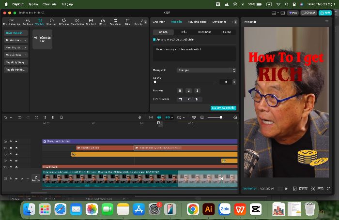Enter fullscreen preview mode
The image size is (339, 220).
(x=329, y=189)
